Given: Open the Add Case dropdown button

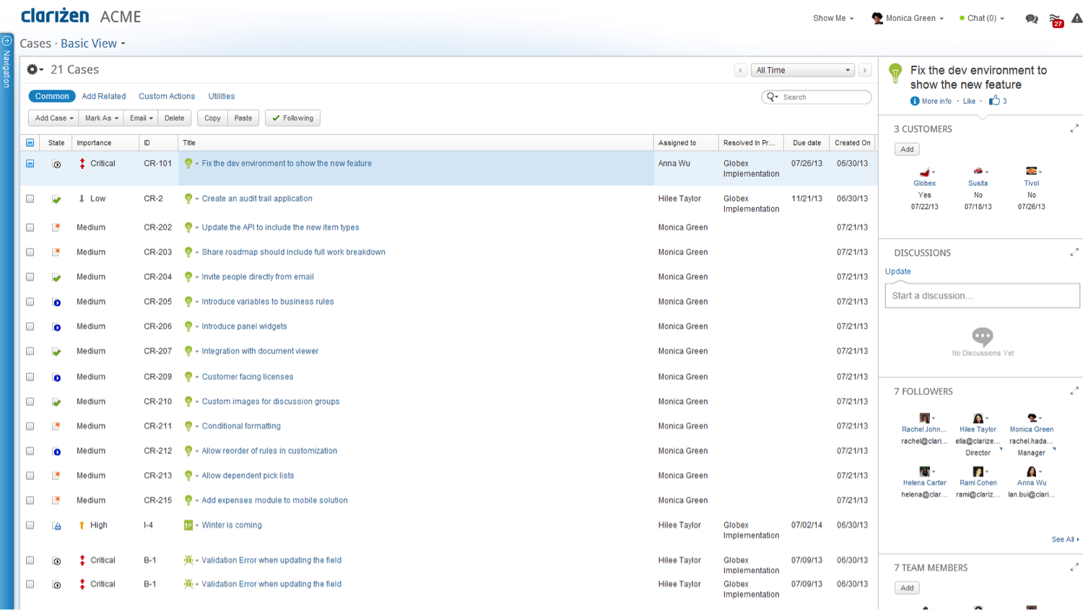Looking at the screenshot, I should [54, 118].
